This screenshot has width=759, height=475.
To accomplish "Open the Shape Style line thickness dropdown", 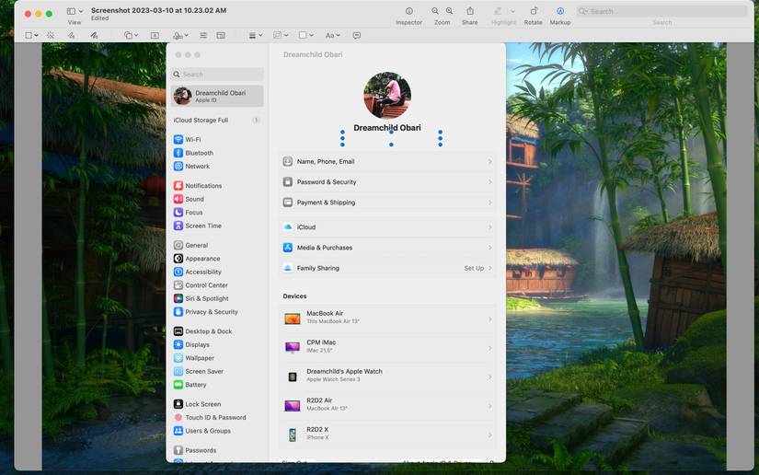I will click(255, 35).
